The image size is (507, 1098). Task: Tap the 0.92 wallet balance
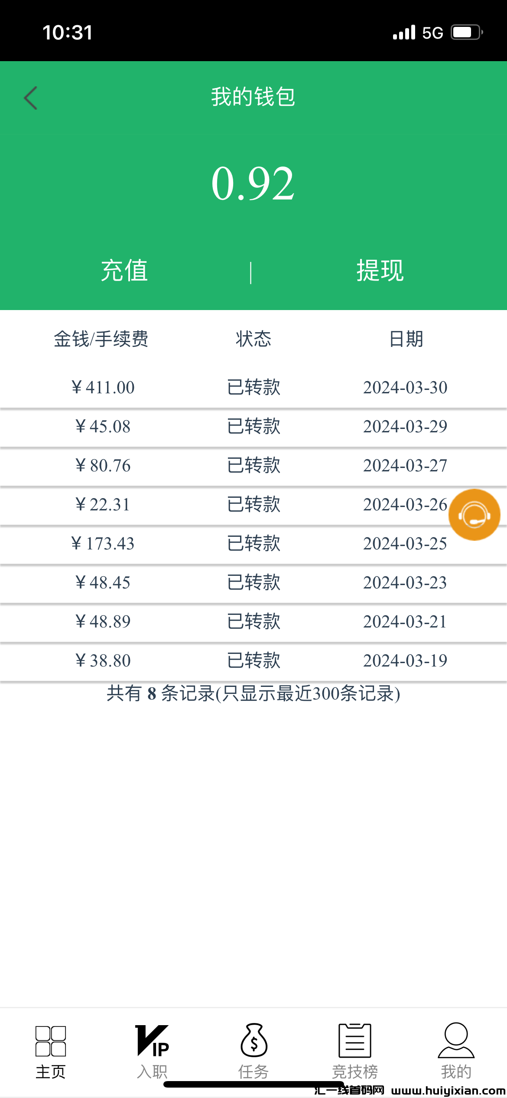click(253, 184)
